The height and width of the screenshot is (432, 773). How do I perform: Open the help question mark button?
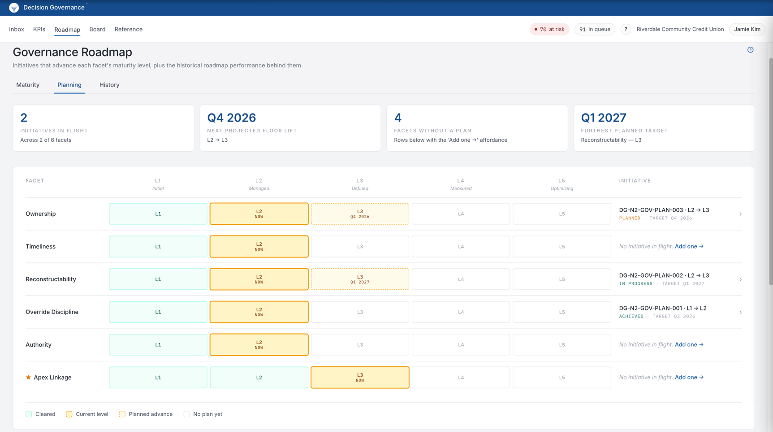click(626, 29)
